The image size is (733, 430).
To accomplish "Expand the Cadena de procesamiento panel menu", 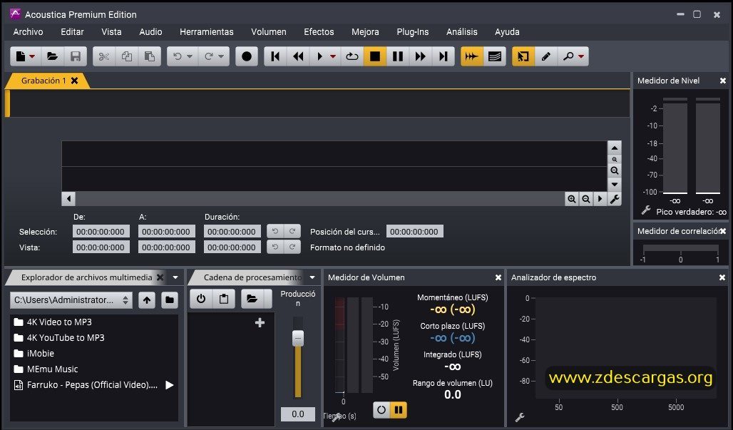I will point(312,277).
